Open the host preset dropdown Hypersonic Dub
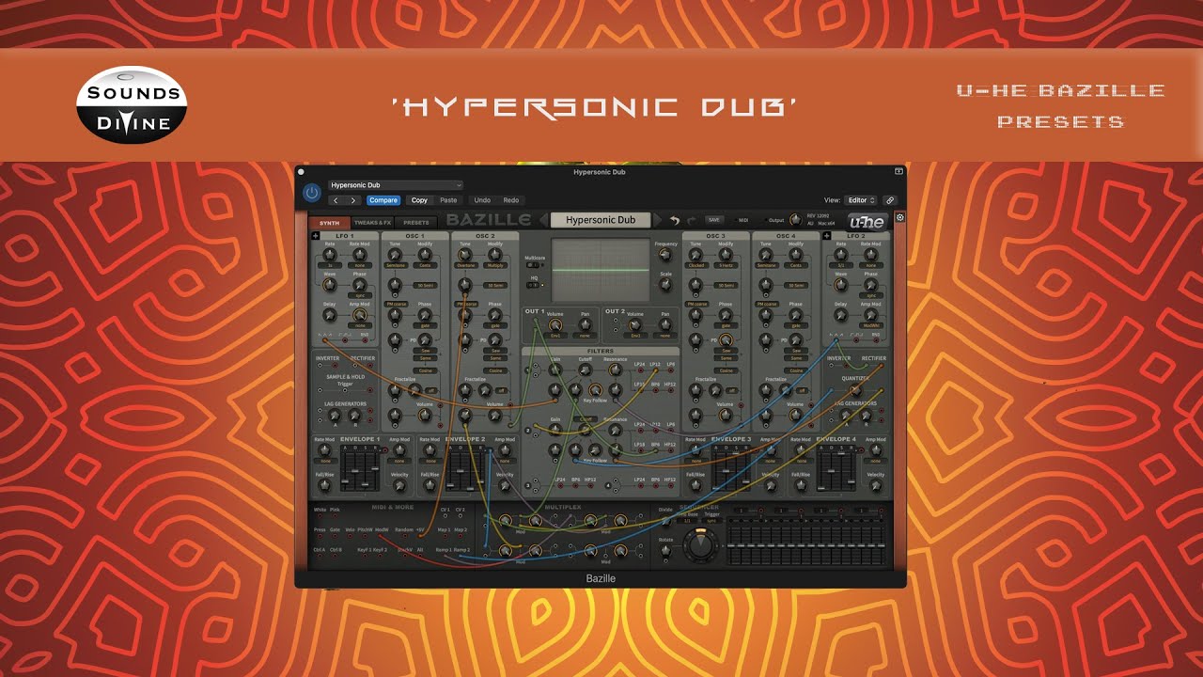The width and height of the screenshot is (1203, 677). (395, 185)
